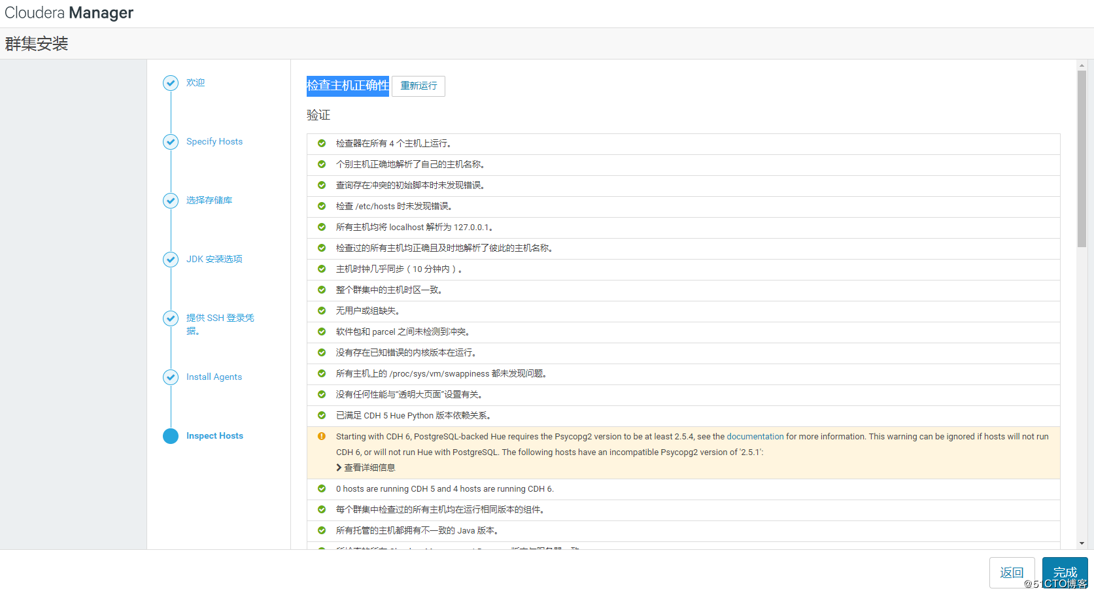The image size is (1094, 595).
Task: Open the Install Agents wizard step
Action: click(214, 377)
